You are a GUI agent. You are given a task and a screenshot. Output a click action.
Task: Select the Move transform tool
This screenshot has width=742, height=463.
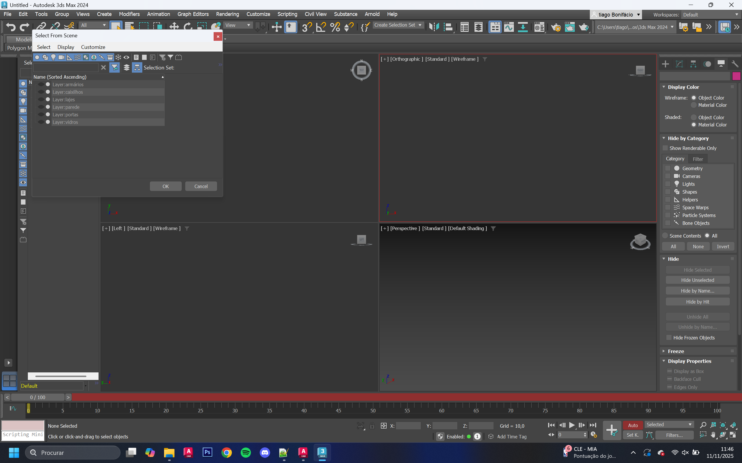point(174,27)
